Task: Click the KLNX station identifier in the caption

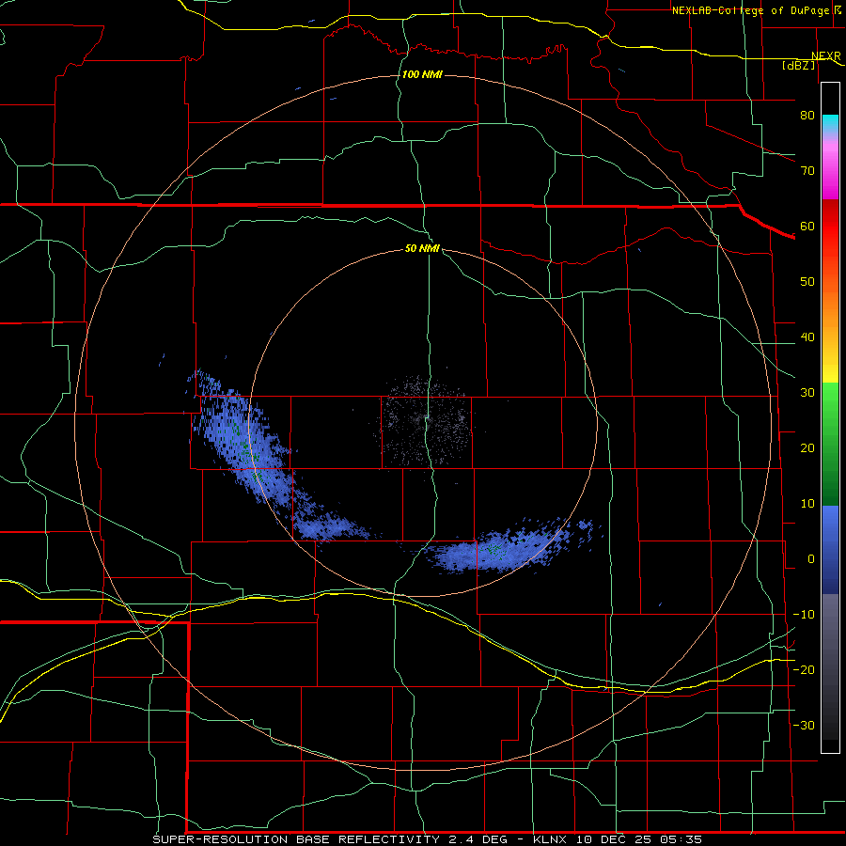Action: [x=550, y=839]
